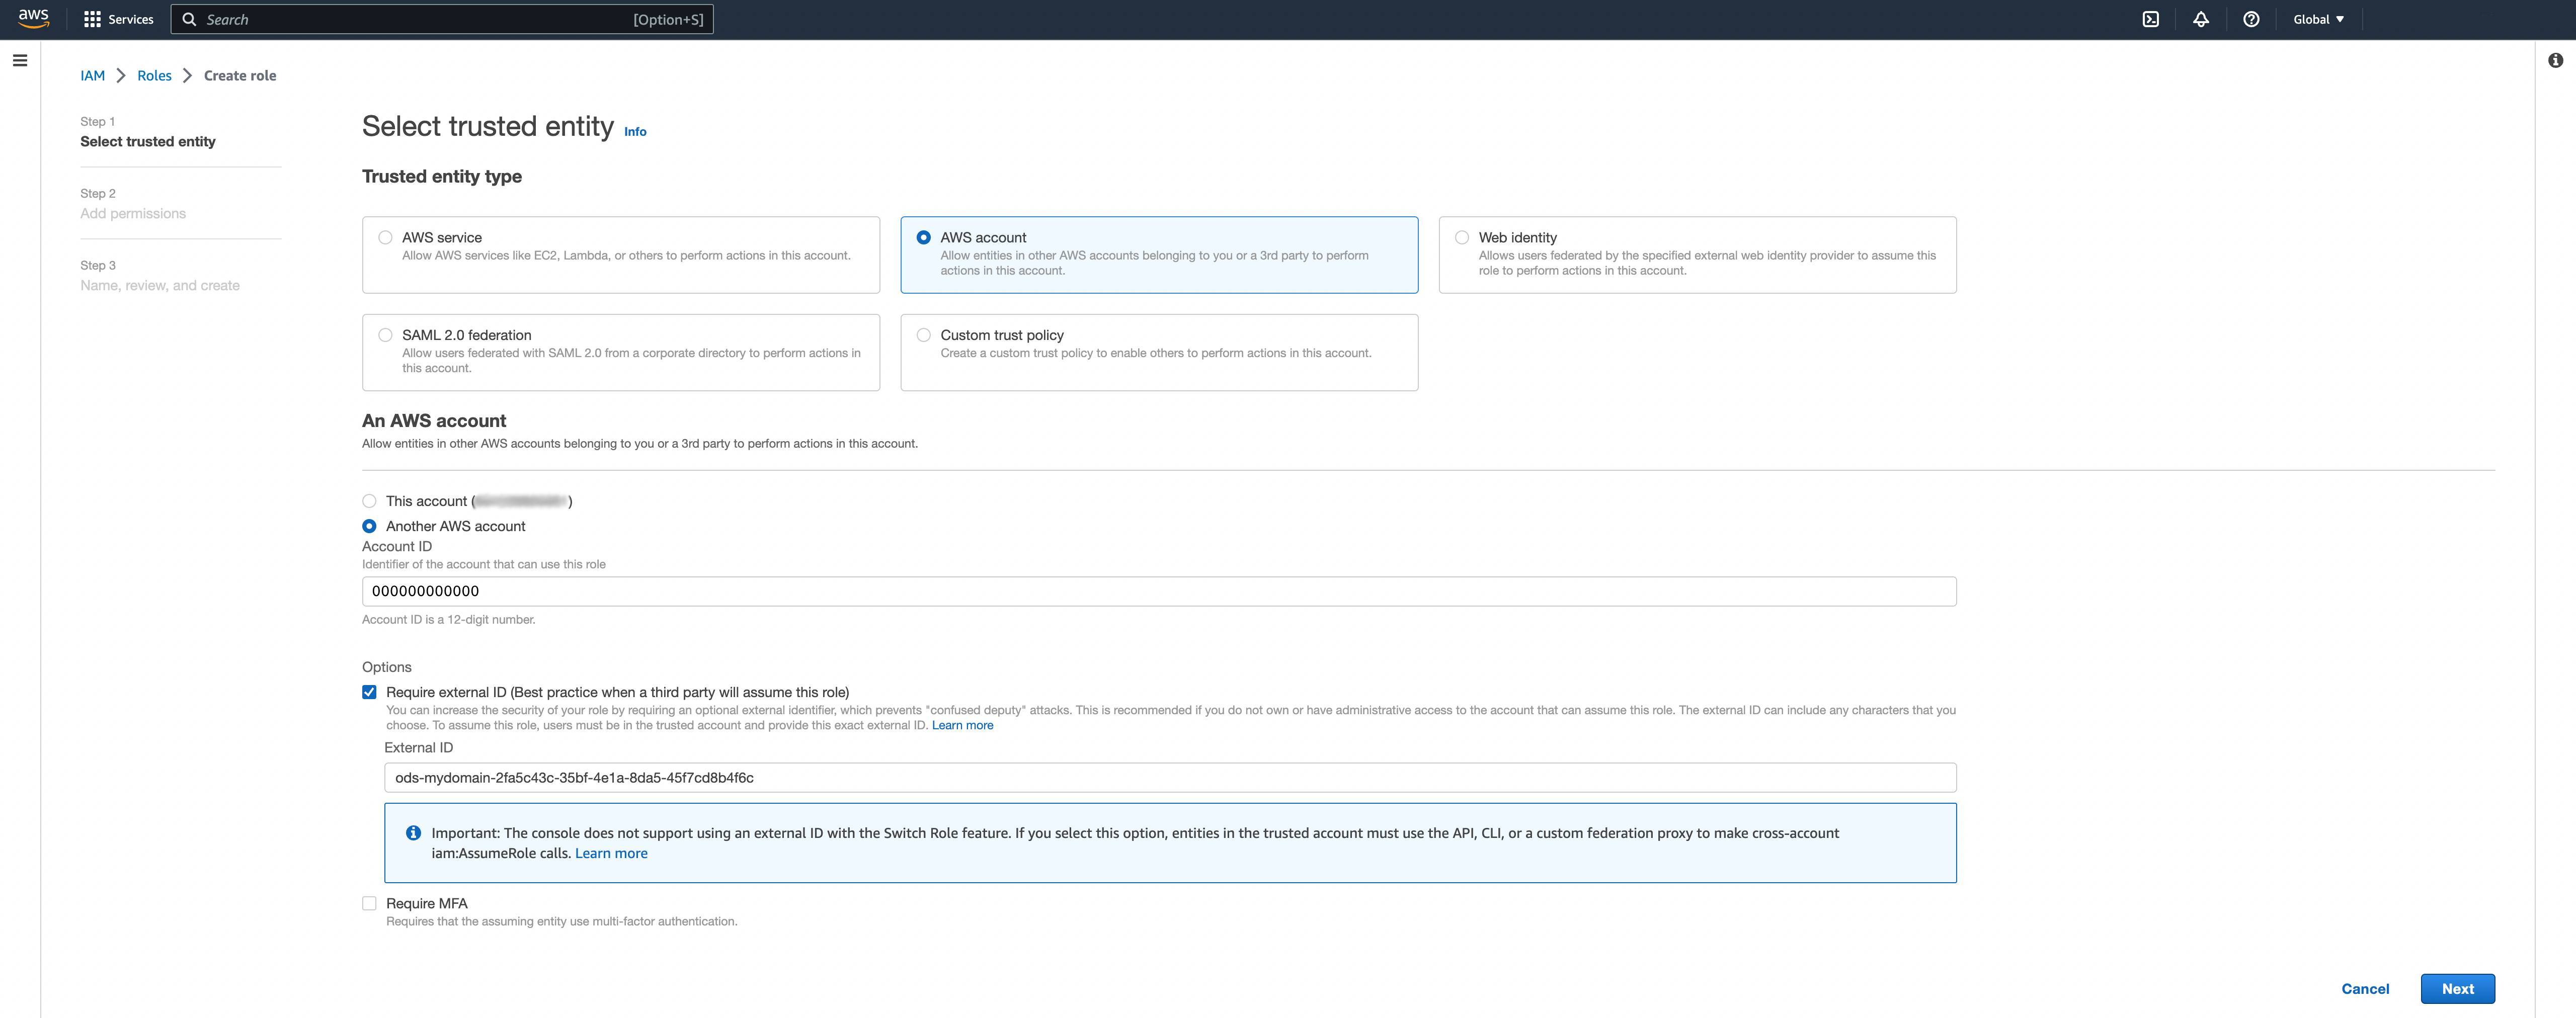The width and height of the screenshot is (2576, 1018).
Task: Choose the Custom trust policy entity type
Action: click(923, 335)
